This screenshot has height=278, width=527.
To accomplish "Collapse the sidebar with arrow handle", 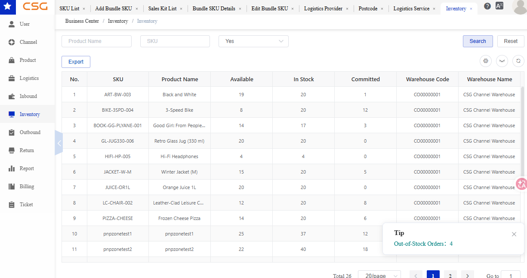I will point(59,143).
